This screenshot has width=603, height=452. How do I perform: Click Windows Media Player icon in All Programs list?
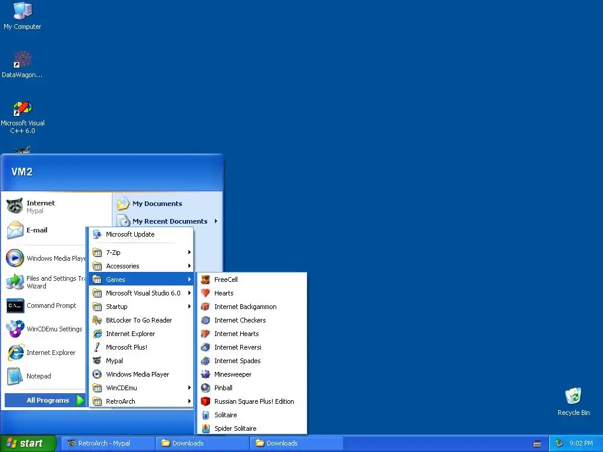(x=97, y=374)
